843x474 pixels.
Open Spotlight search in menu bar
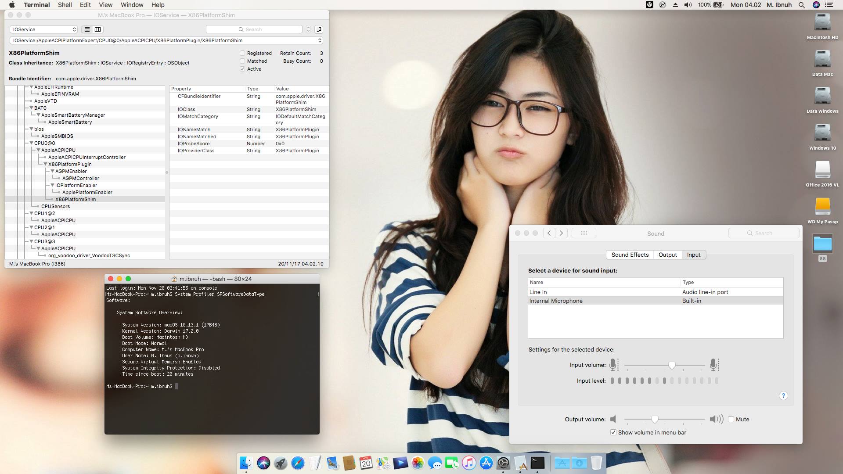[801, 5]
